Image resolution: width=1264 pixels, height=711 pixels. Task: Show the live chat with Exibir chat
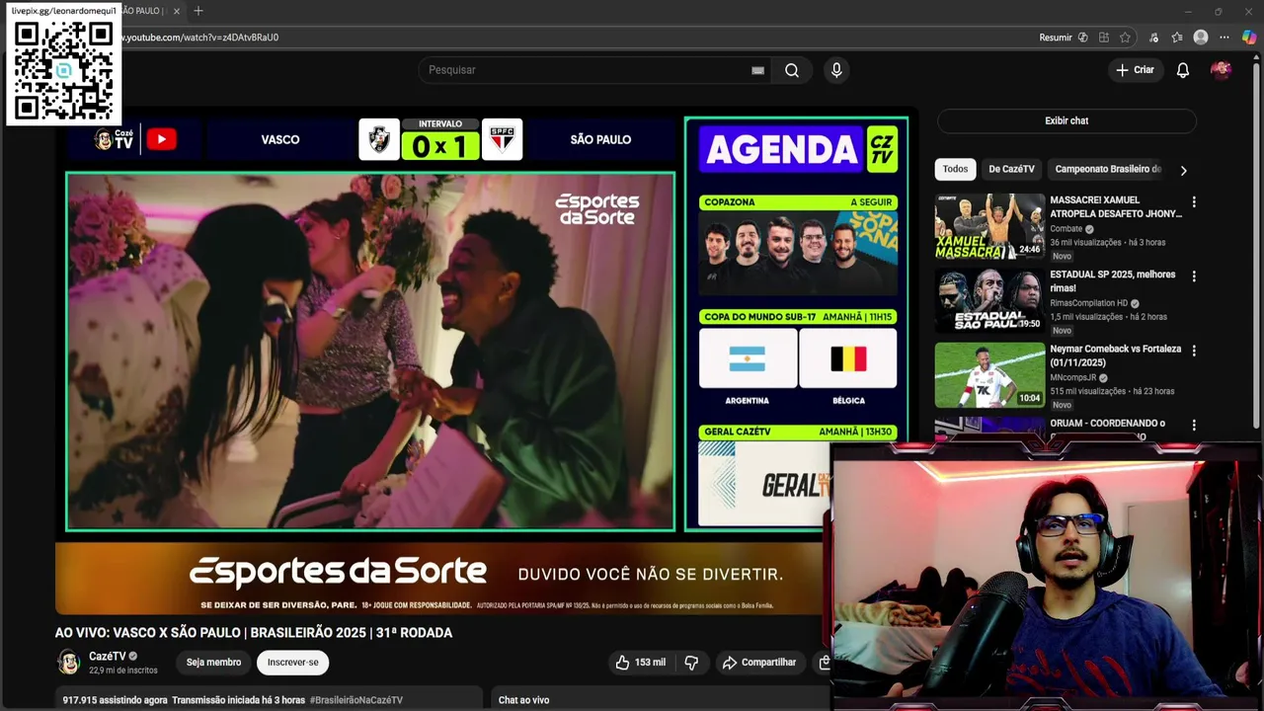pos(1066,120)
